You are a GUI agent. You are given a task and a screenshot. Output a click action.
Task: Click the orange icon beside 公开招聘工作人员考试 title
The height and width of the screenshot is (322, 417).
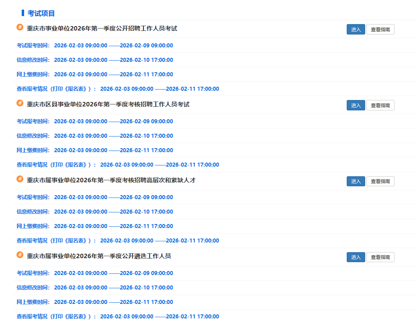coord(20,27)
